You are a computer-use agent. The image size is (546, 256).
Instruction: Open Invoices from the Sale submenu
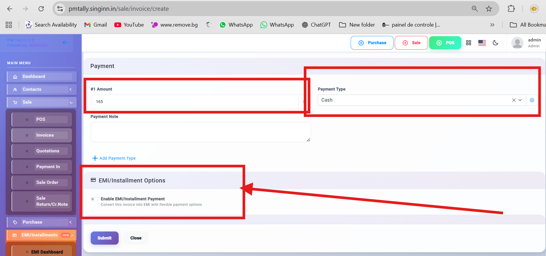tap(45, 135)
